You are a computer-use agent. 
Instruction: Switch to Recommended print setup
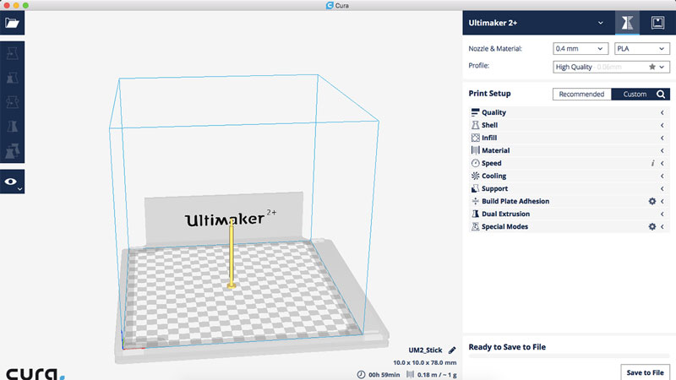[581, 94]
